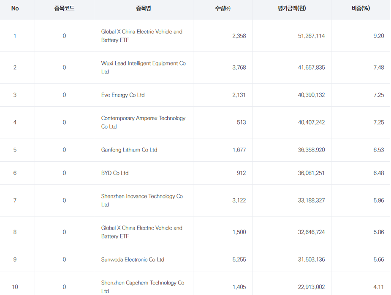Click quantity value 5,255
This screenshot has height=295, width=391.
pos(239,260)
